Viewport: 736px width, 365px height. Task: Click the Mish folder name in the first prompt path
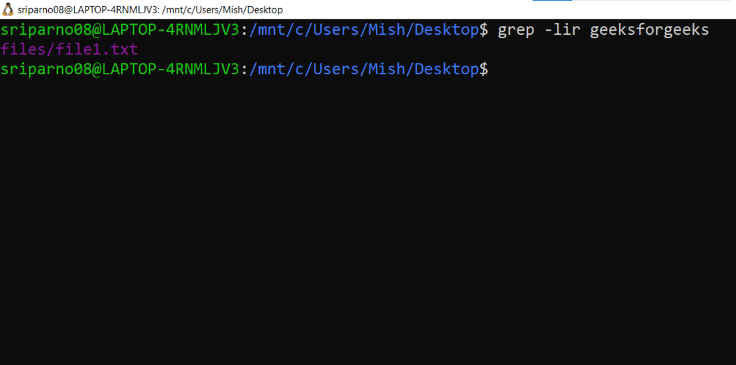(x=386, y=30)
